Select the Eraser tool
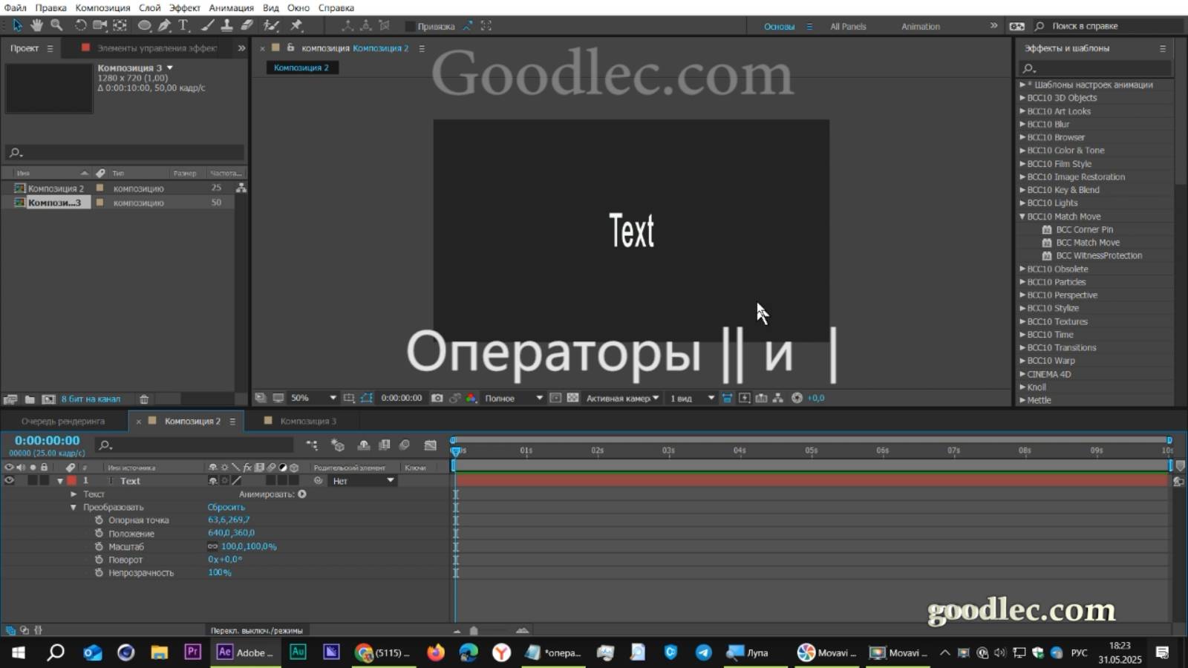 pos(247,25)
